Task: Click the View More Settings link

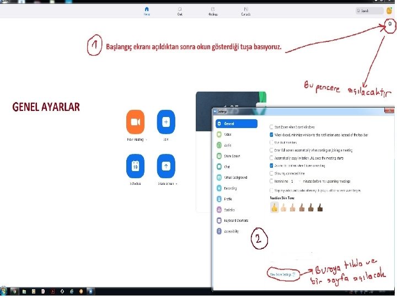Action: pyautogui.click(x=282, y=274)
